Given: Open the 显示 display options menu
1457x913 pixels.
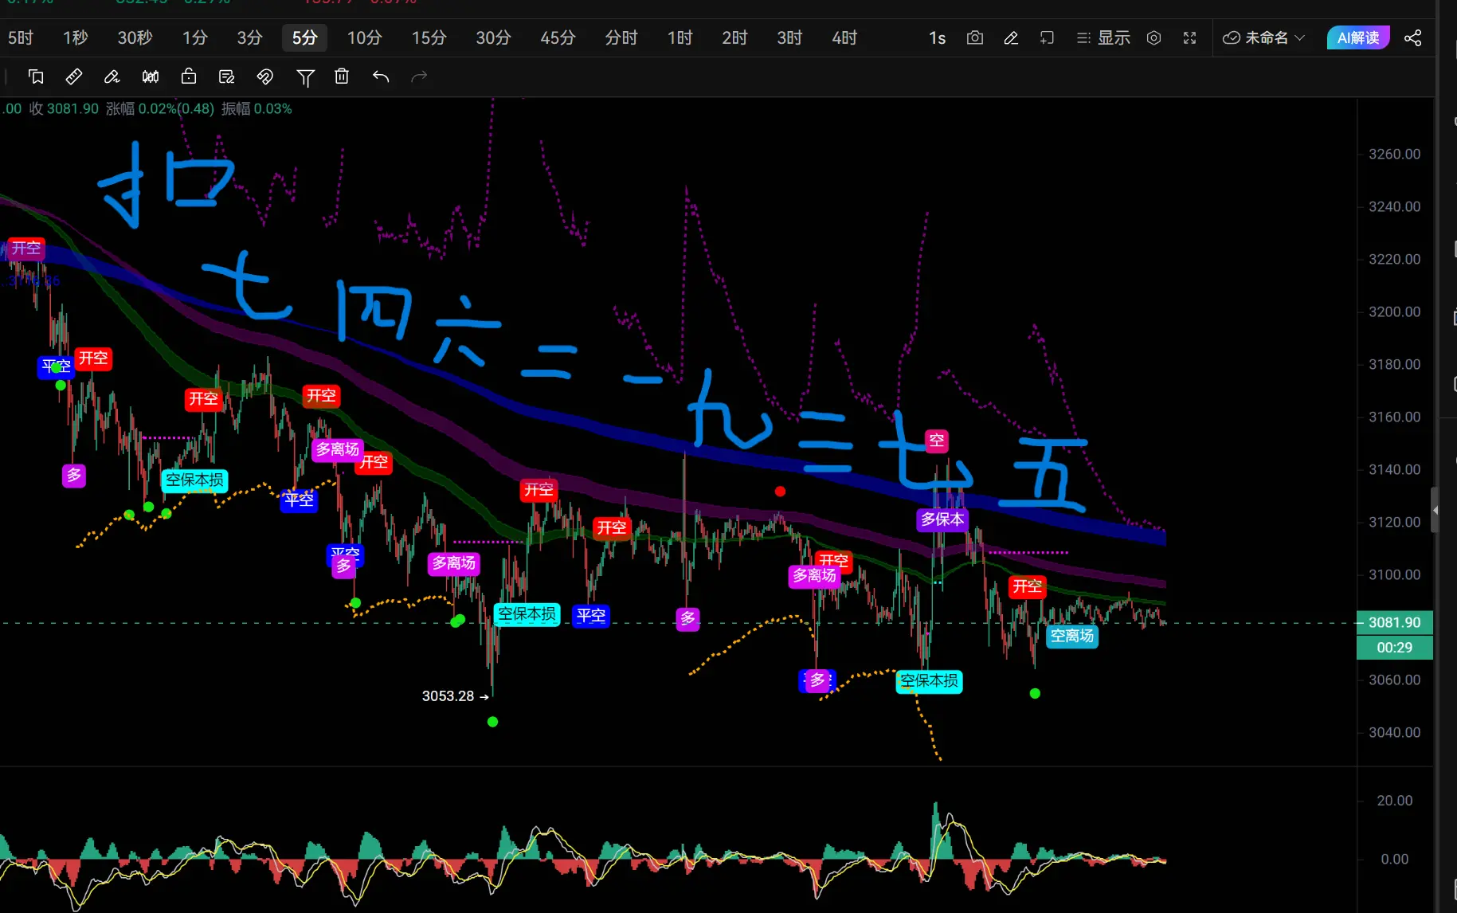Looking at the screenshot, I should pos(1103,37).
